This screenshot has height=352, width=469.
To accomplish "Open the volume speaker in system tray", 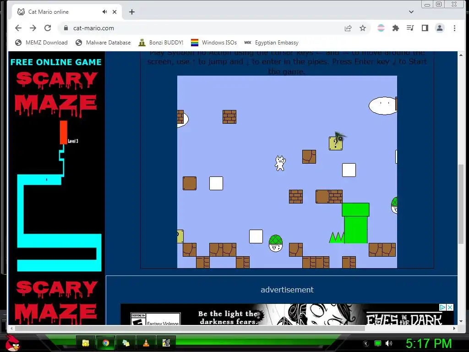I will [389, 343].
